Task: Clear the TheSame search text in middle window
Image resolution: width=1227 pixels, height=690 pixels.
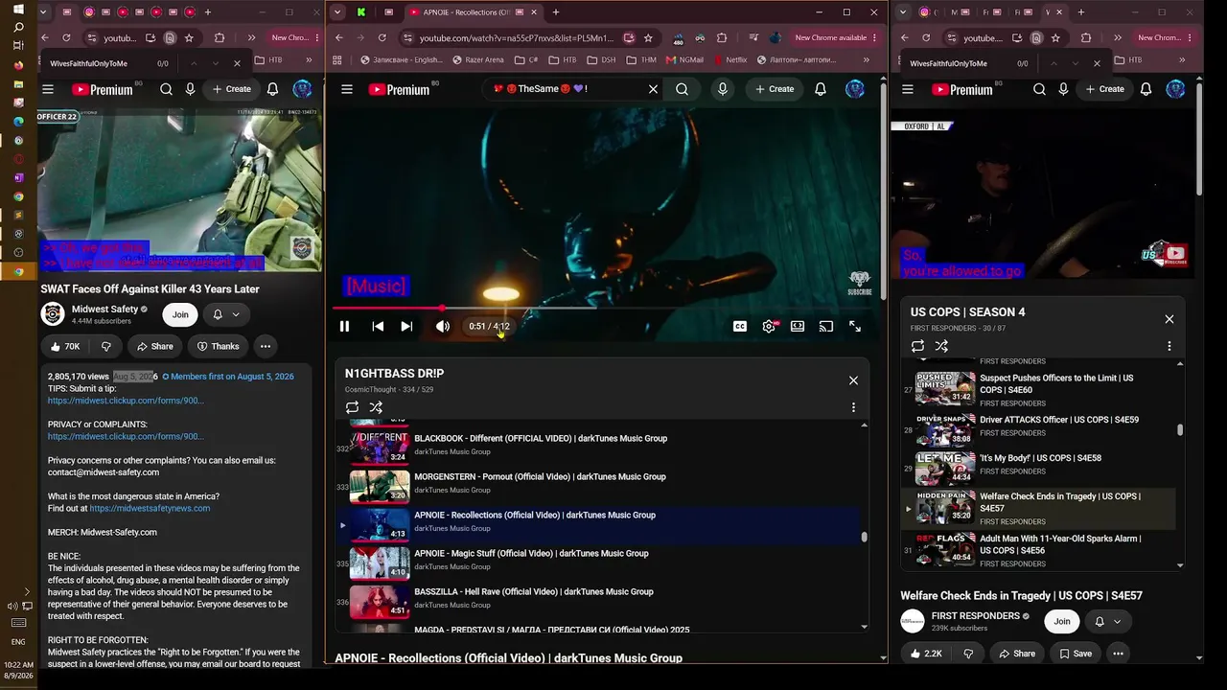Action: (x=653, y=89)
